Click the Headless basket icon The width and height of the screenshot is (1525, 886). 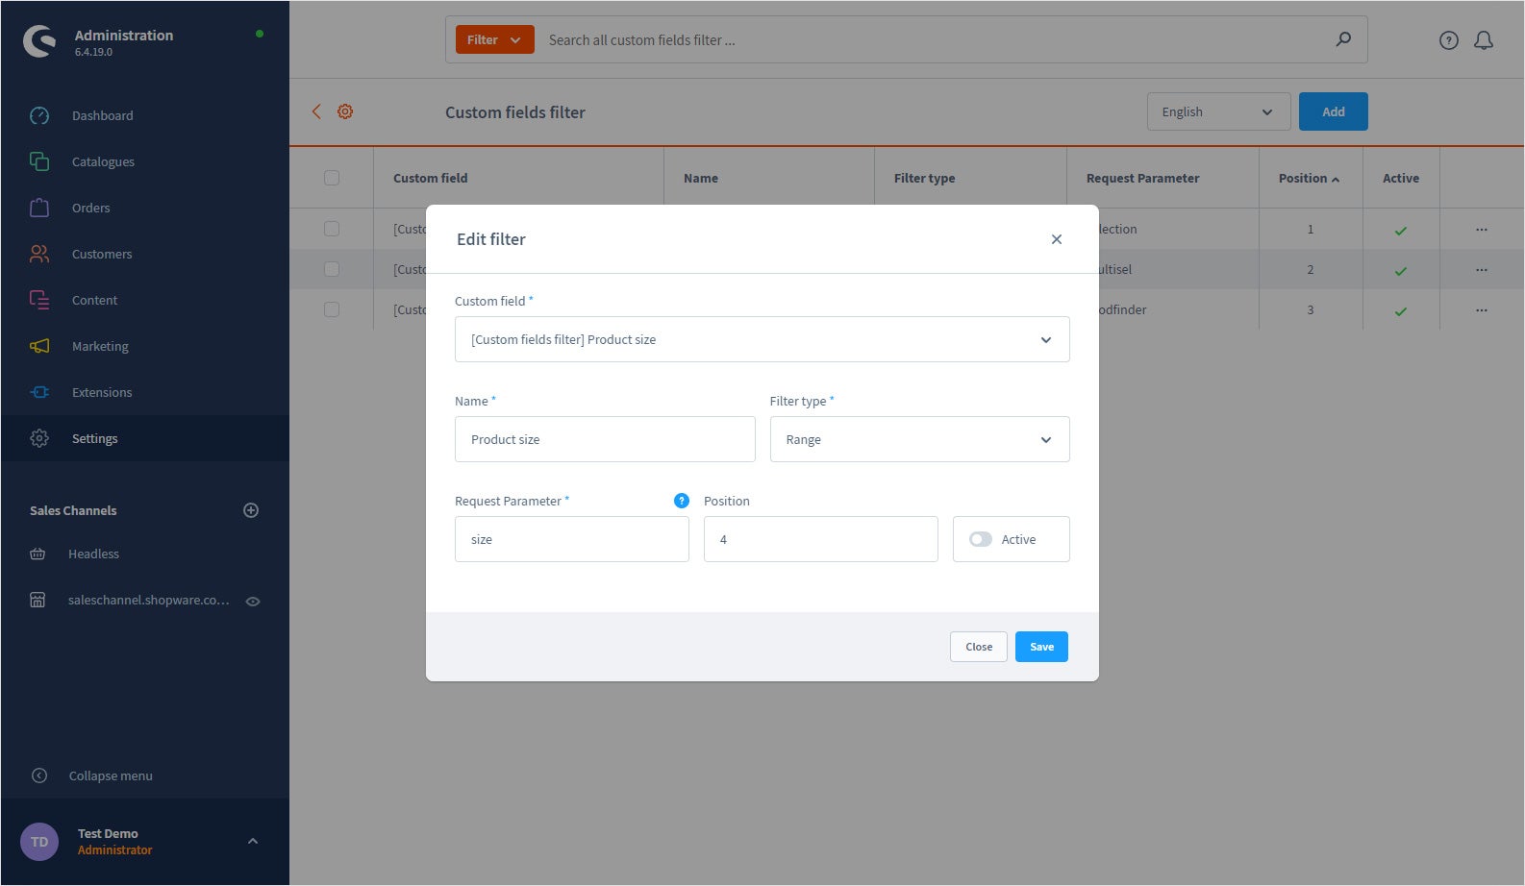point(37,554)
